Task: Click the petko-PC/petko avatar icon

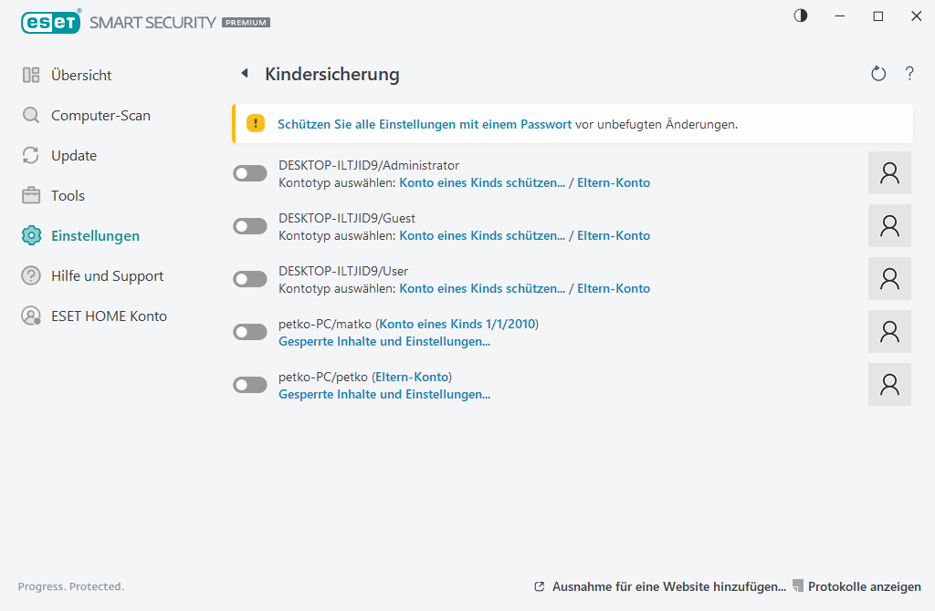Action: click(x=888, y=384)
